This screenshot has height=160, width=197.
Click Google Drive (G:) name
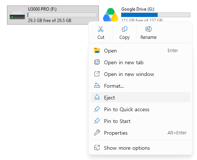tap(138, 9)
